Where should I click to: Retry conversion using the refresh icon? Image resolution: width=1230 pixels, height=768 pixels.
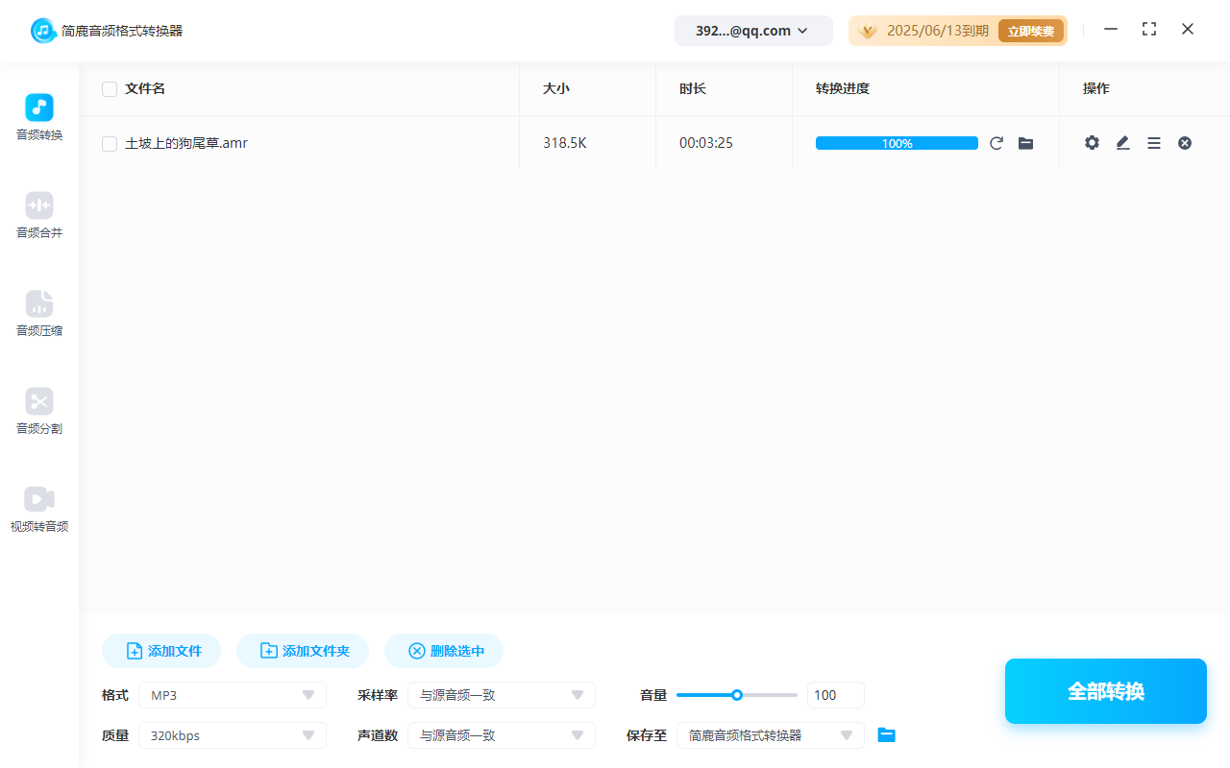pos(996,142)
